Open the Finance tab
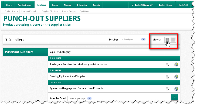The height and width of the screenshot is (106, 197). [67, 5]
